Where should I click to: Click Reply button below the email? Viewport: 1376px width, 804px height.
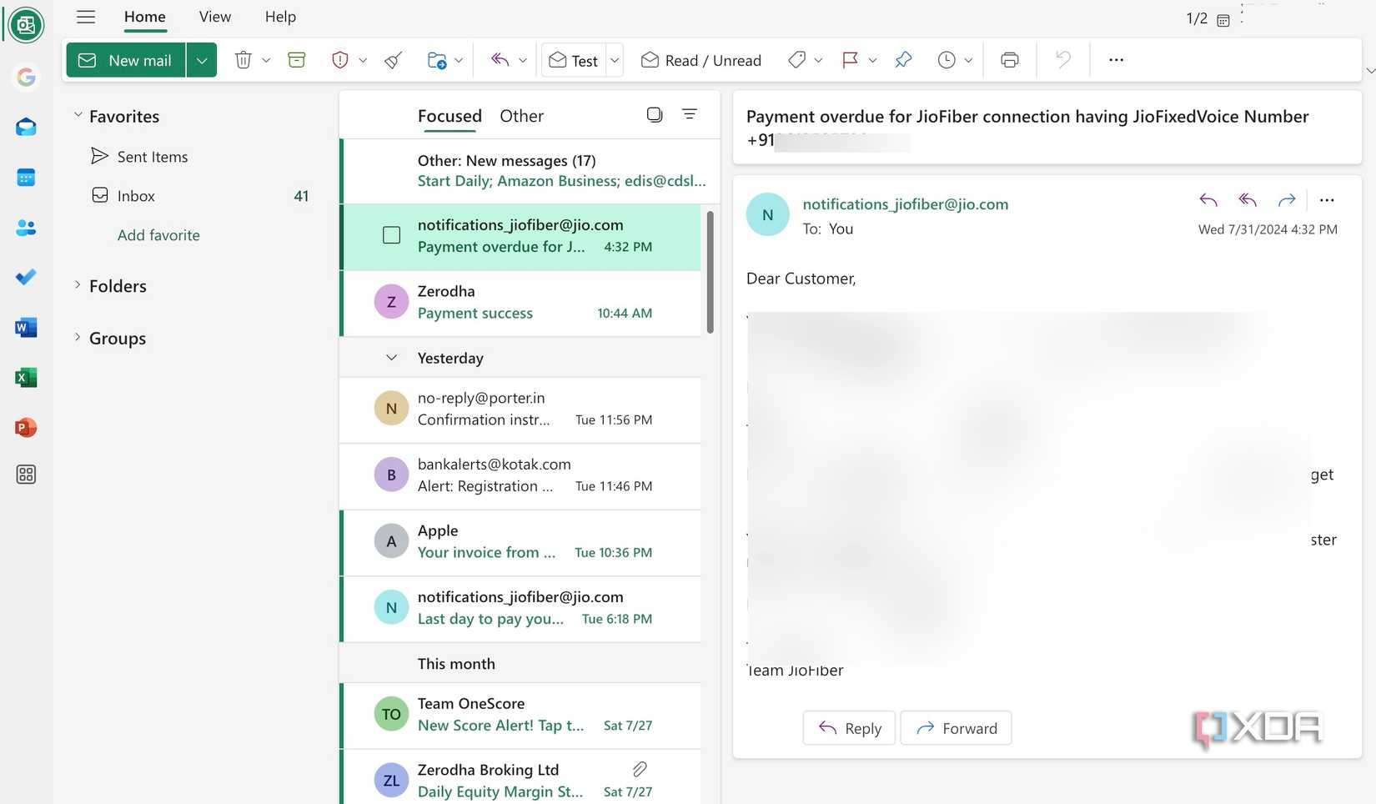click(x=849, y=728)
